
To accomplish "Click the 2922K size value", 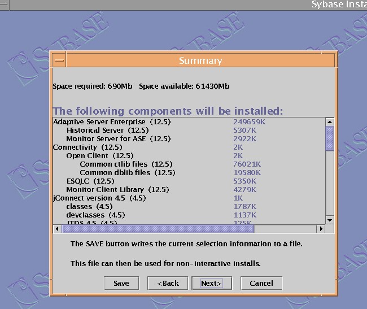I will pyautogui.click(x=245, y=139).
